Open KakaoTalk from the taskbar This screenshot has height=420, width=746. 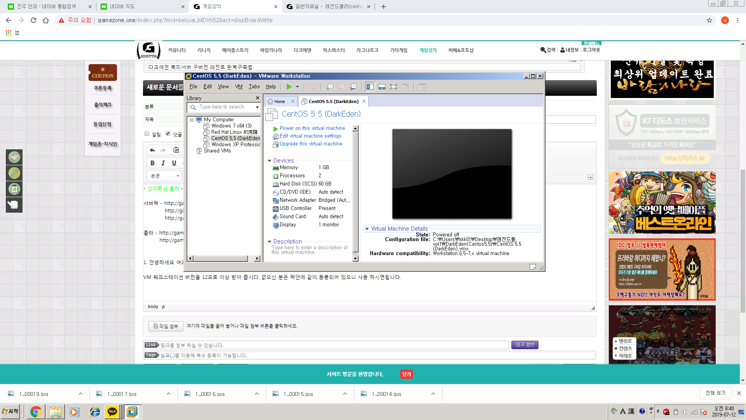pyautogui.click(x=112, y=412)
